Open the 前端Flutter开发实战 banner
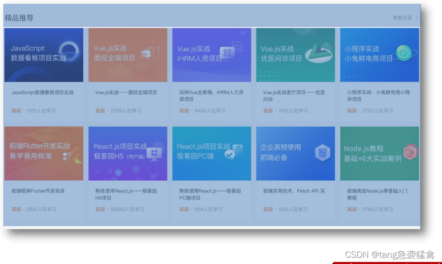The image size is (442, 264). [x=44, y=154]
